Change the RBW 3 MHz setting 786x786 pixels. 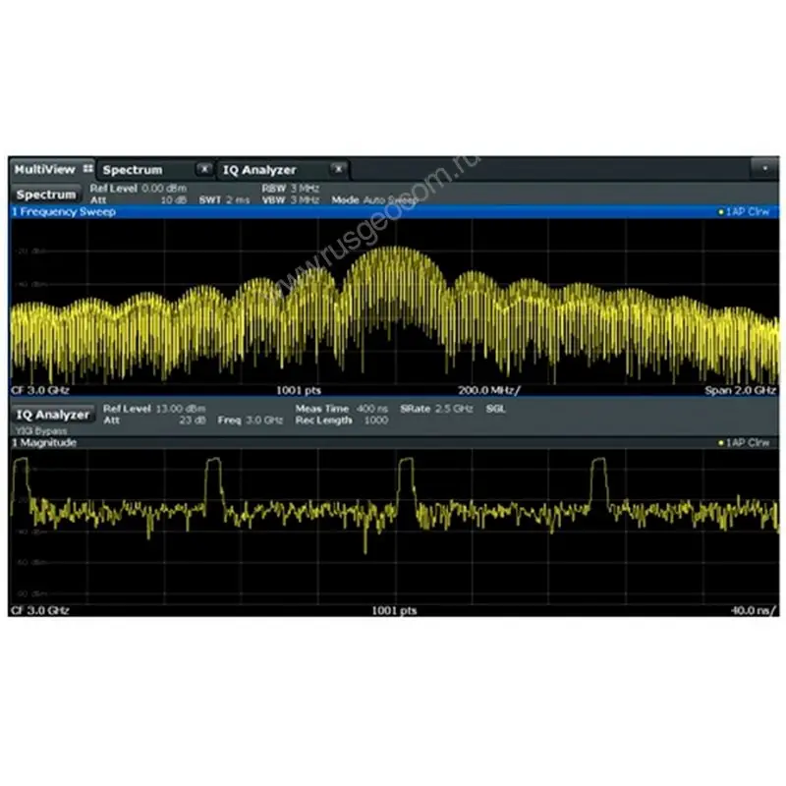[291, 187]
